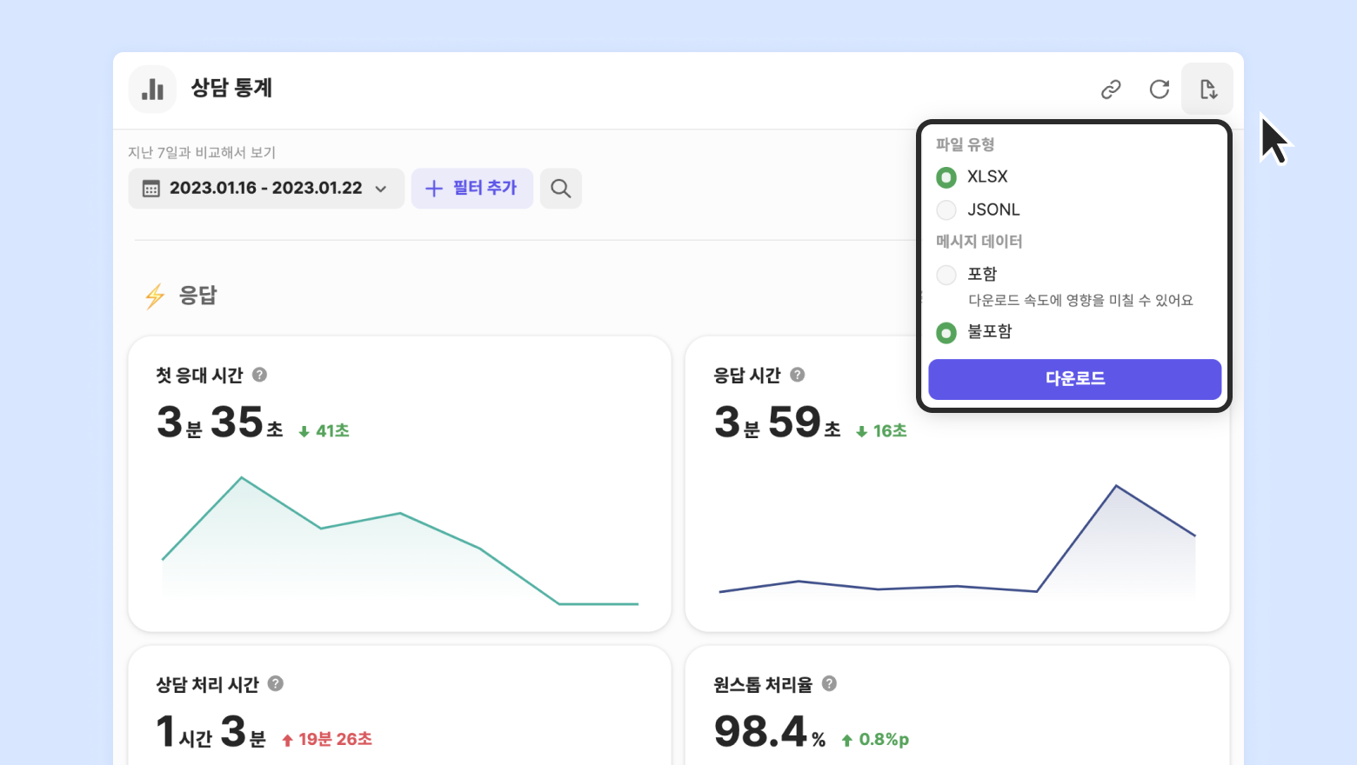Image resolution: width=1357 pixels, height=765 pixels.
Task: Click the calendar icon in date picker
Action: 151,189
